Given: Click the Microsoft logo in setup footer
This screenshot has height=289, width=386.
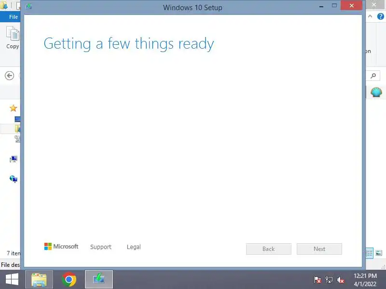Looking at the screenshot, I should click(x=61, y=246).
